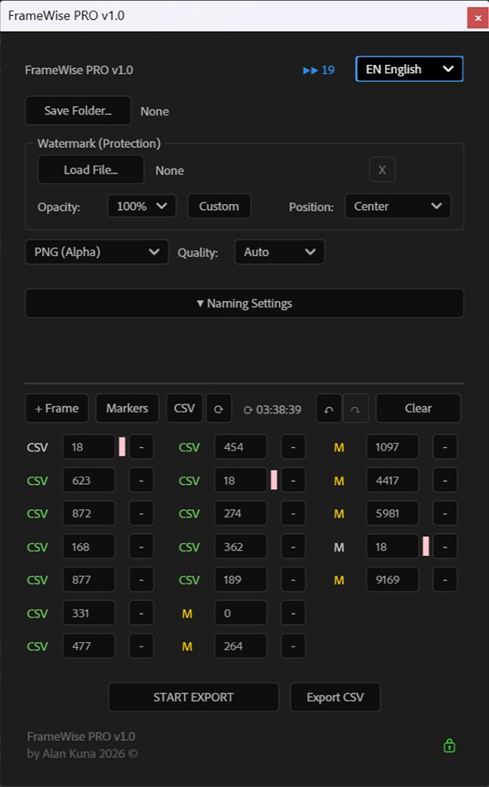This screenshot has width=489, height=787.
Task: Click the Save Folder... button
Action: point(78,110)
